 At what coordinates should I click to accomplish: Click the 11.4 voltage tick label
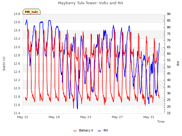17,113
